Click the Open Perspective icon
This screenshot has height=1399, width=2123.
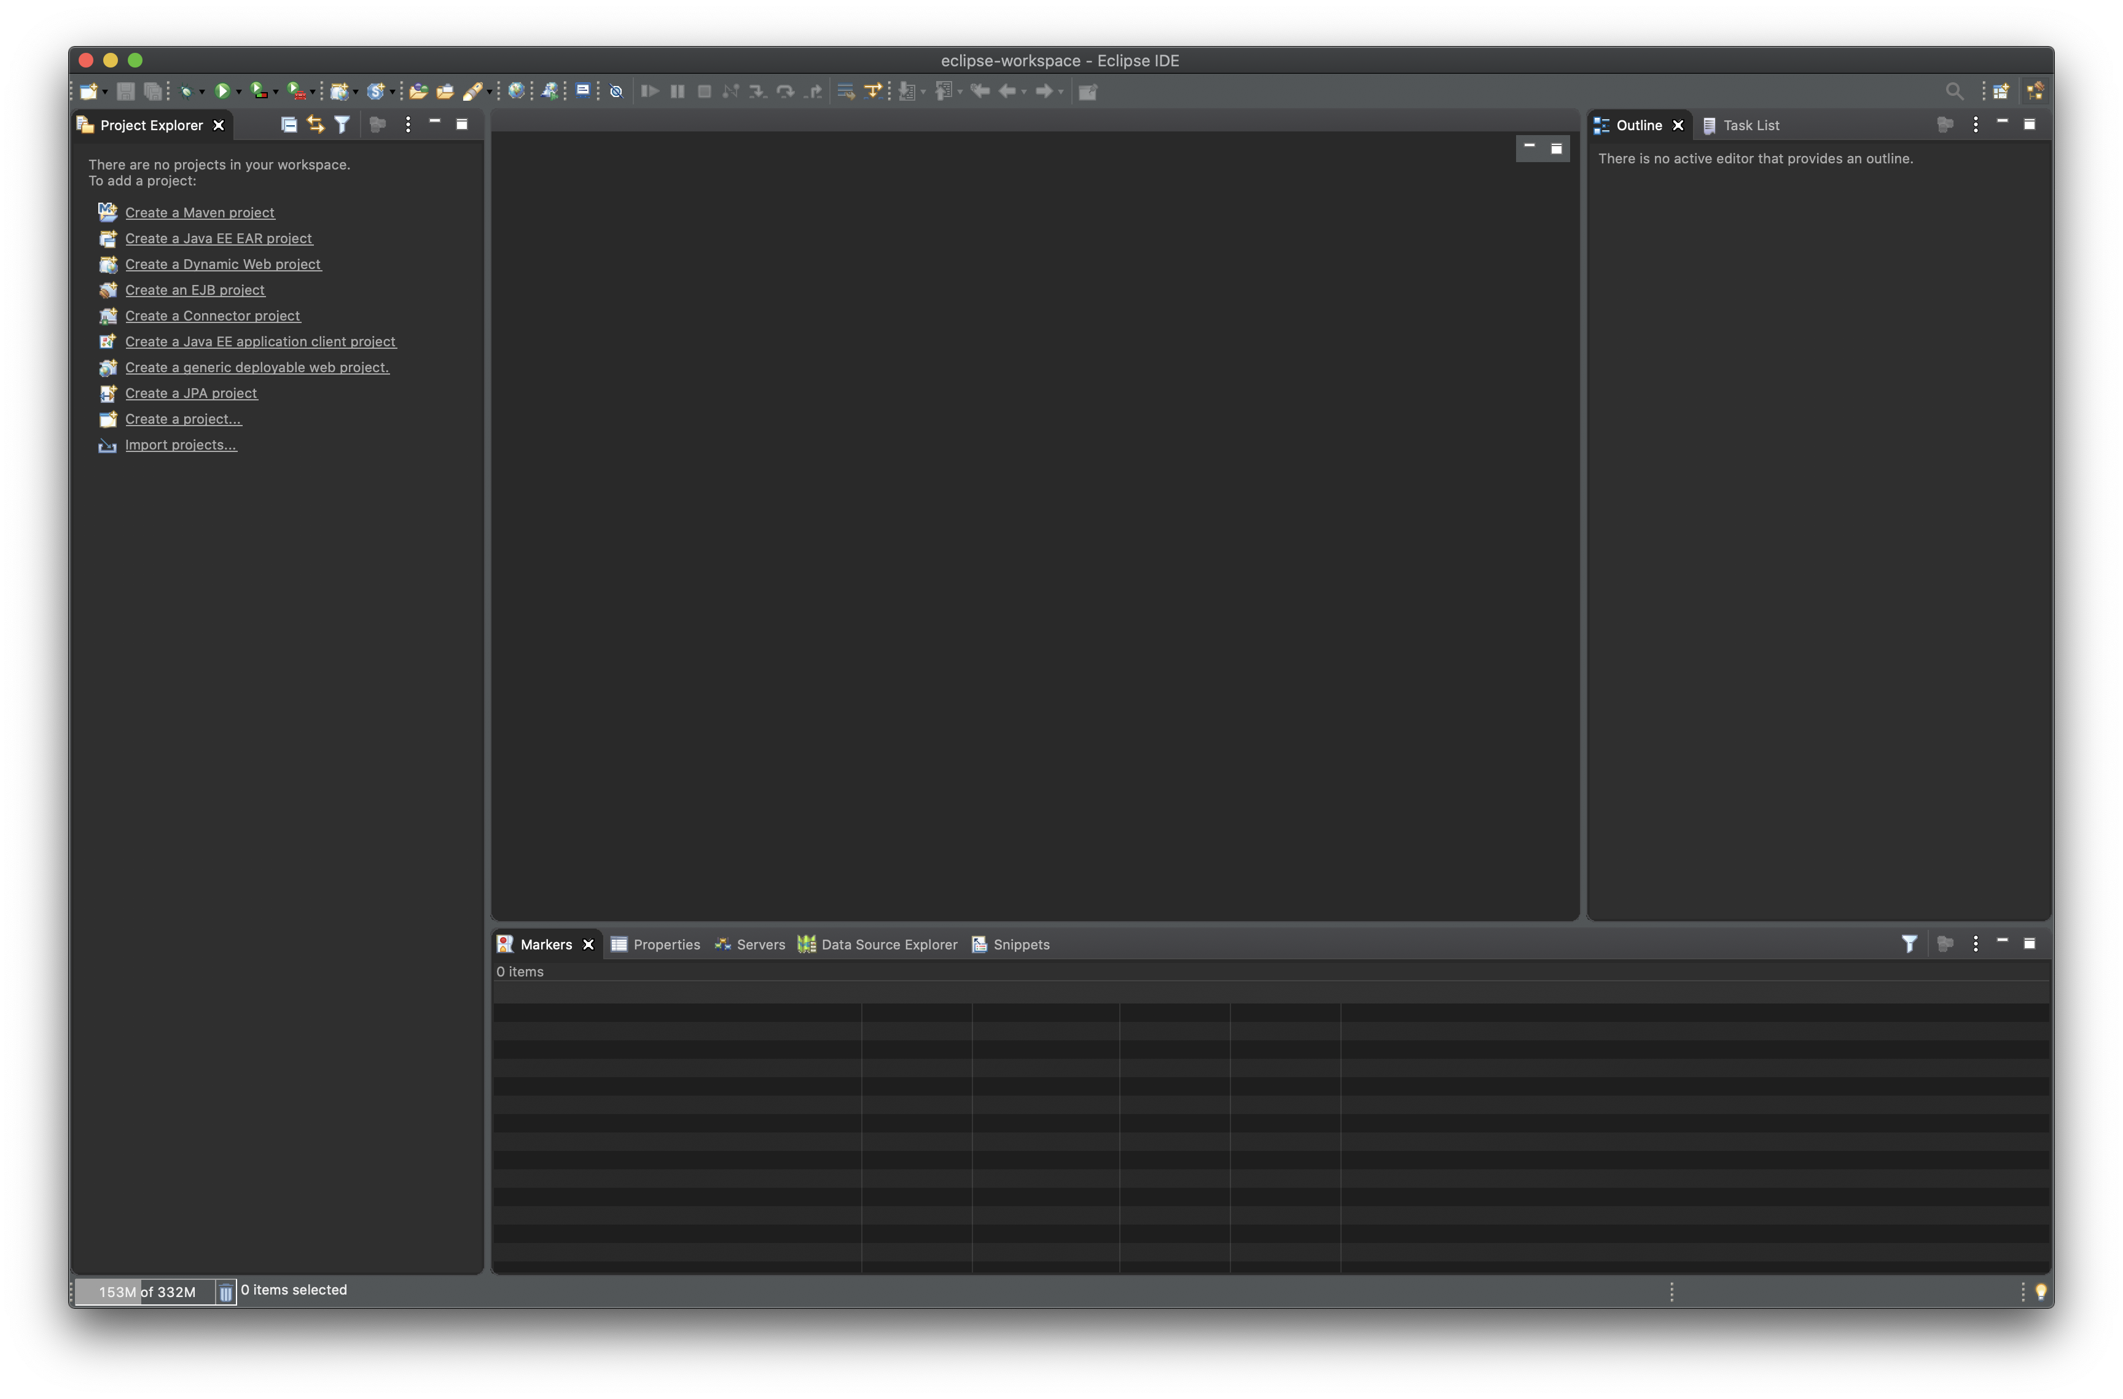click(2001, 91)
